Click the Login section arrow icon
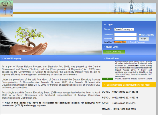 (105, 24)
